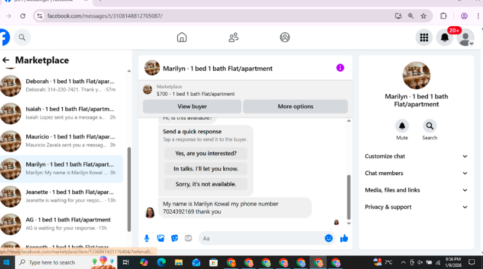
Task: Send quick response 'Yes, are you interested?'
Action: coord(206,153)
